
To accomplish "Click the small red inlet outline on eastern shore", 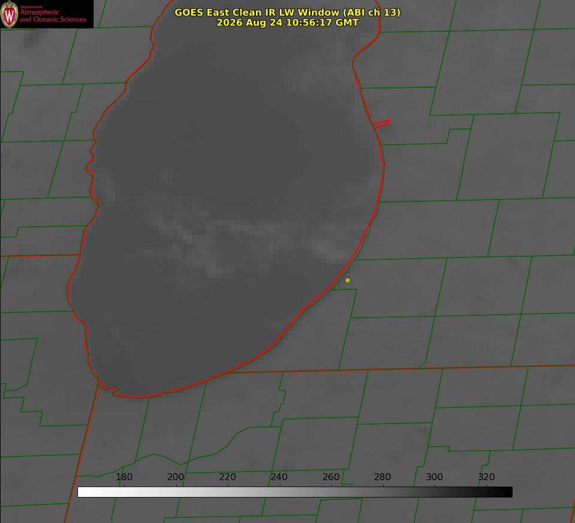I will pos(381,124).
